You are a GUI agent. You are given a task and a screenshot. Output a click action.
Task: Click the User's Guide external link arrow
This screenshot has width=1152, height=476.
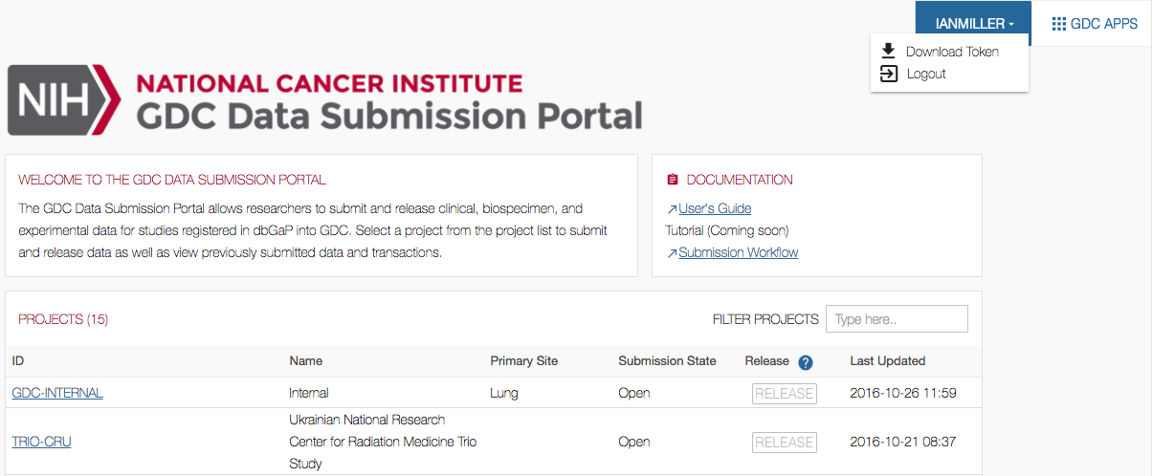pos(672,209)
